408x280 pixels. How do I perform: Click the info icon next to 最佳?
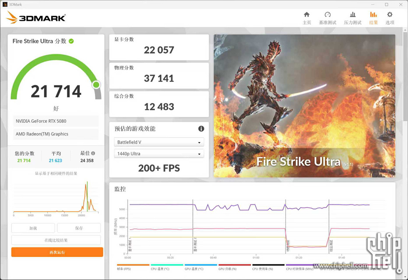[93, 153]
